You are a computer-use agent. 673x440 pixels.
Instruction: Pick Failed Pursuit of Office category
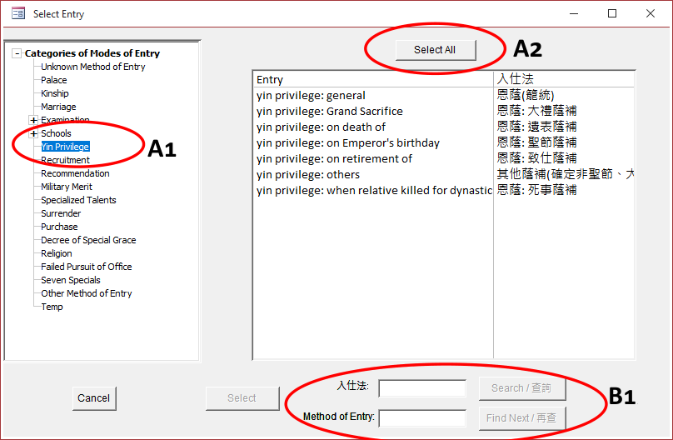coord(86,267)
